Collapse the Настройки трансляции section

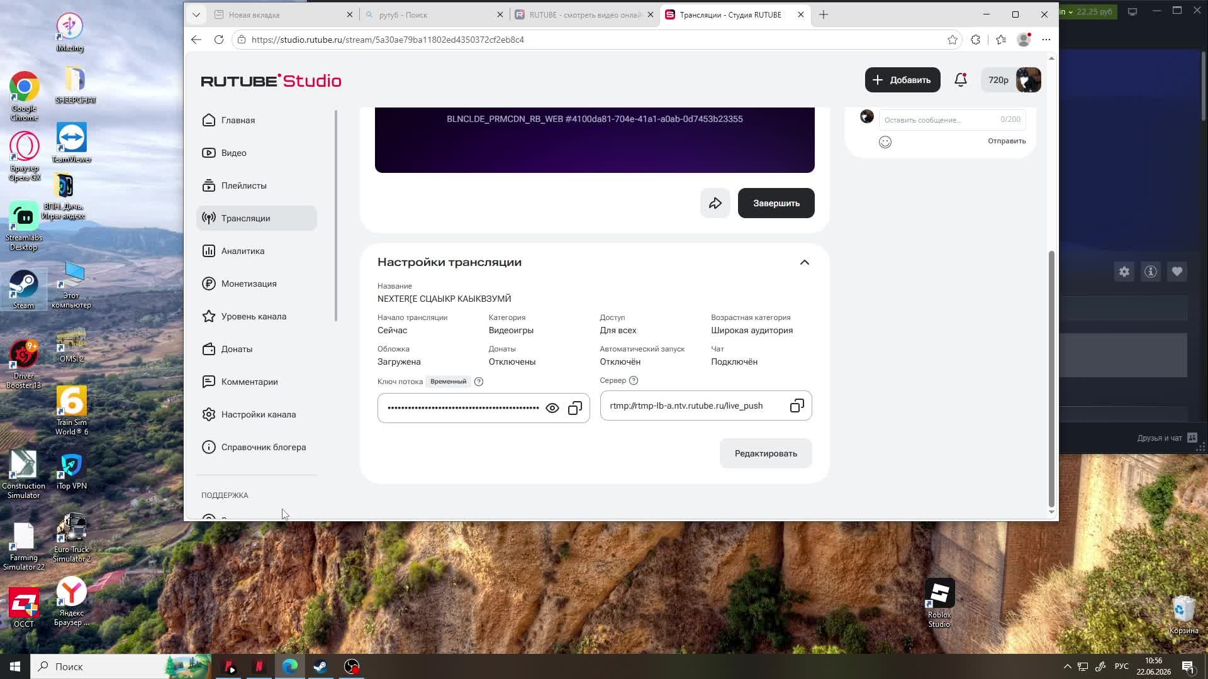(805, 262)
